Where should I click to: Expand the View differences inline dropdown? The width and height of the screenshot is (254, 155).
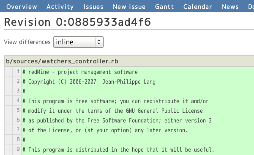pos(79,42)
